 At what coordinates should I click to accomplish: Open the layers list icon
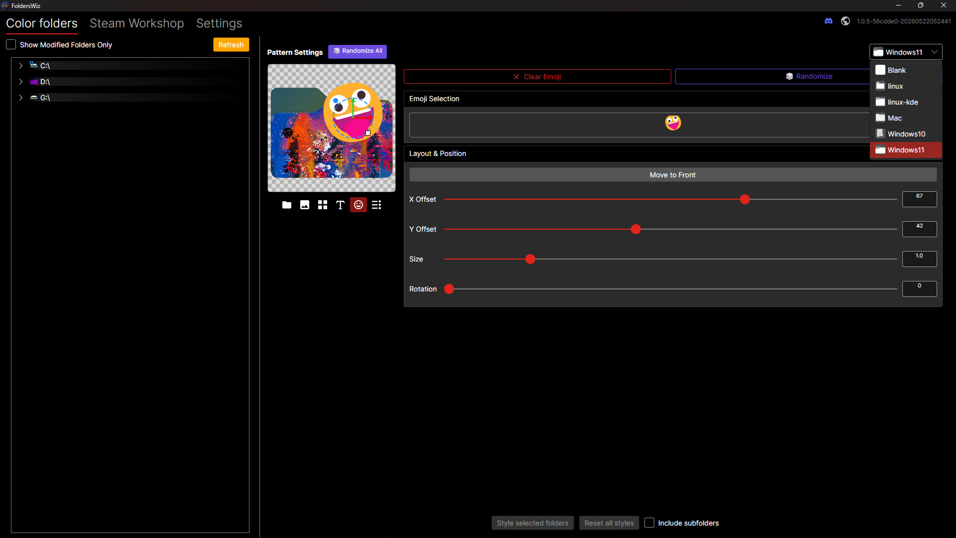(376, 205)
